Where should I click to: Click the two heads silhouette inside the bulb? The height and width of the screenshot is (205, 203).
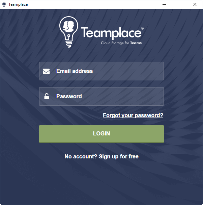pos(69,26)
